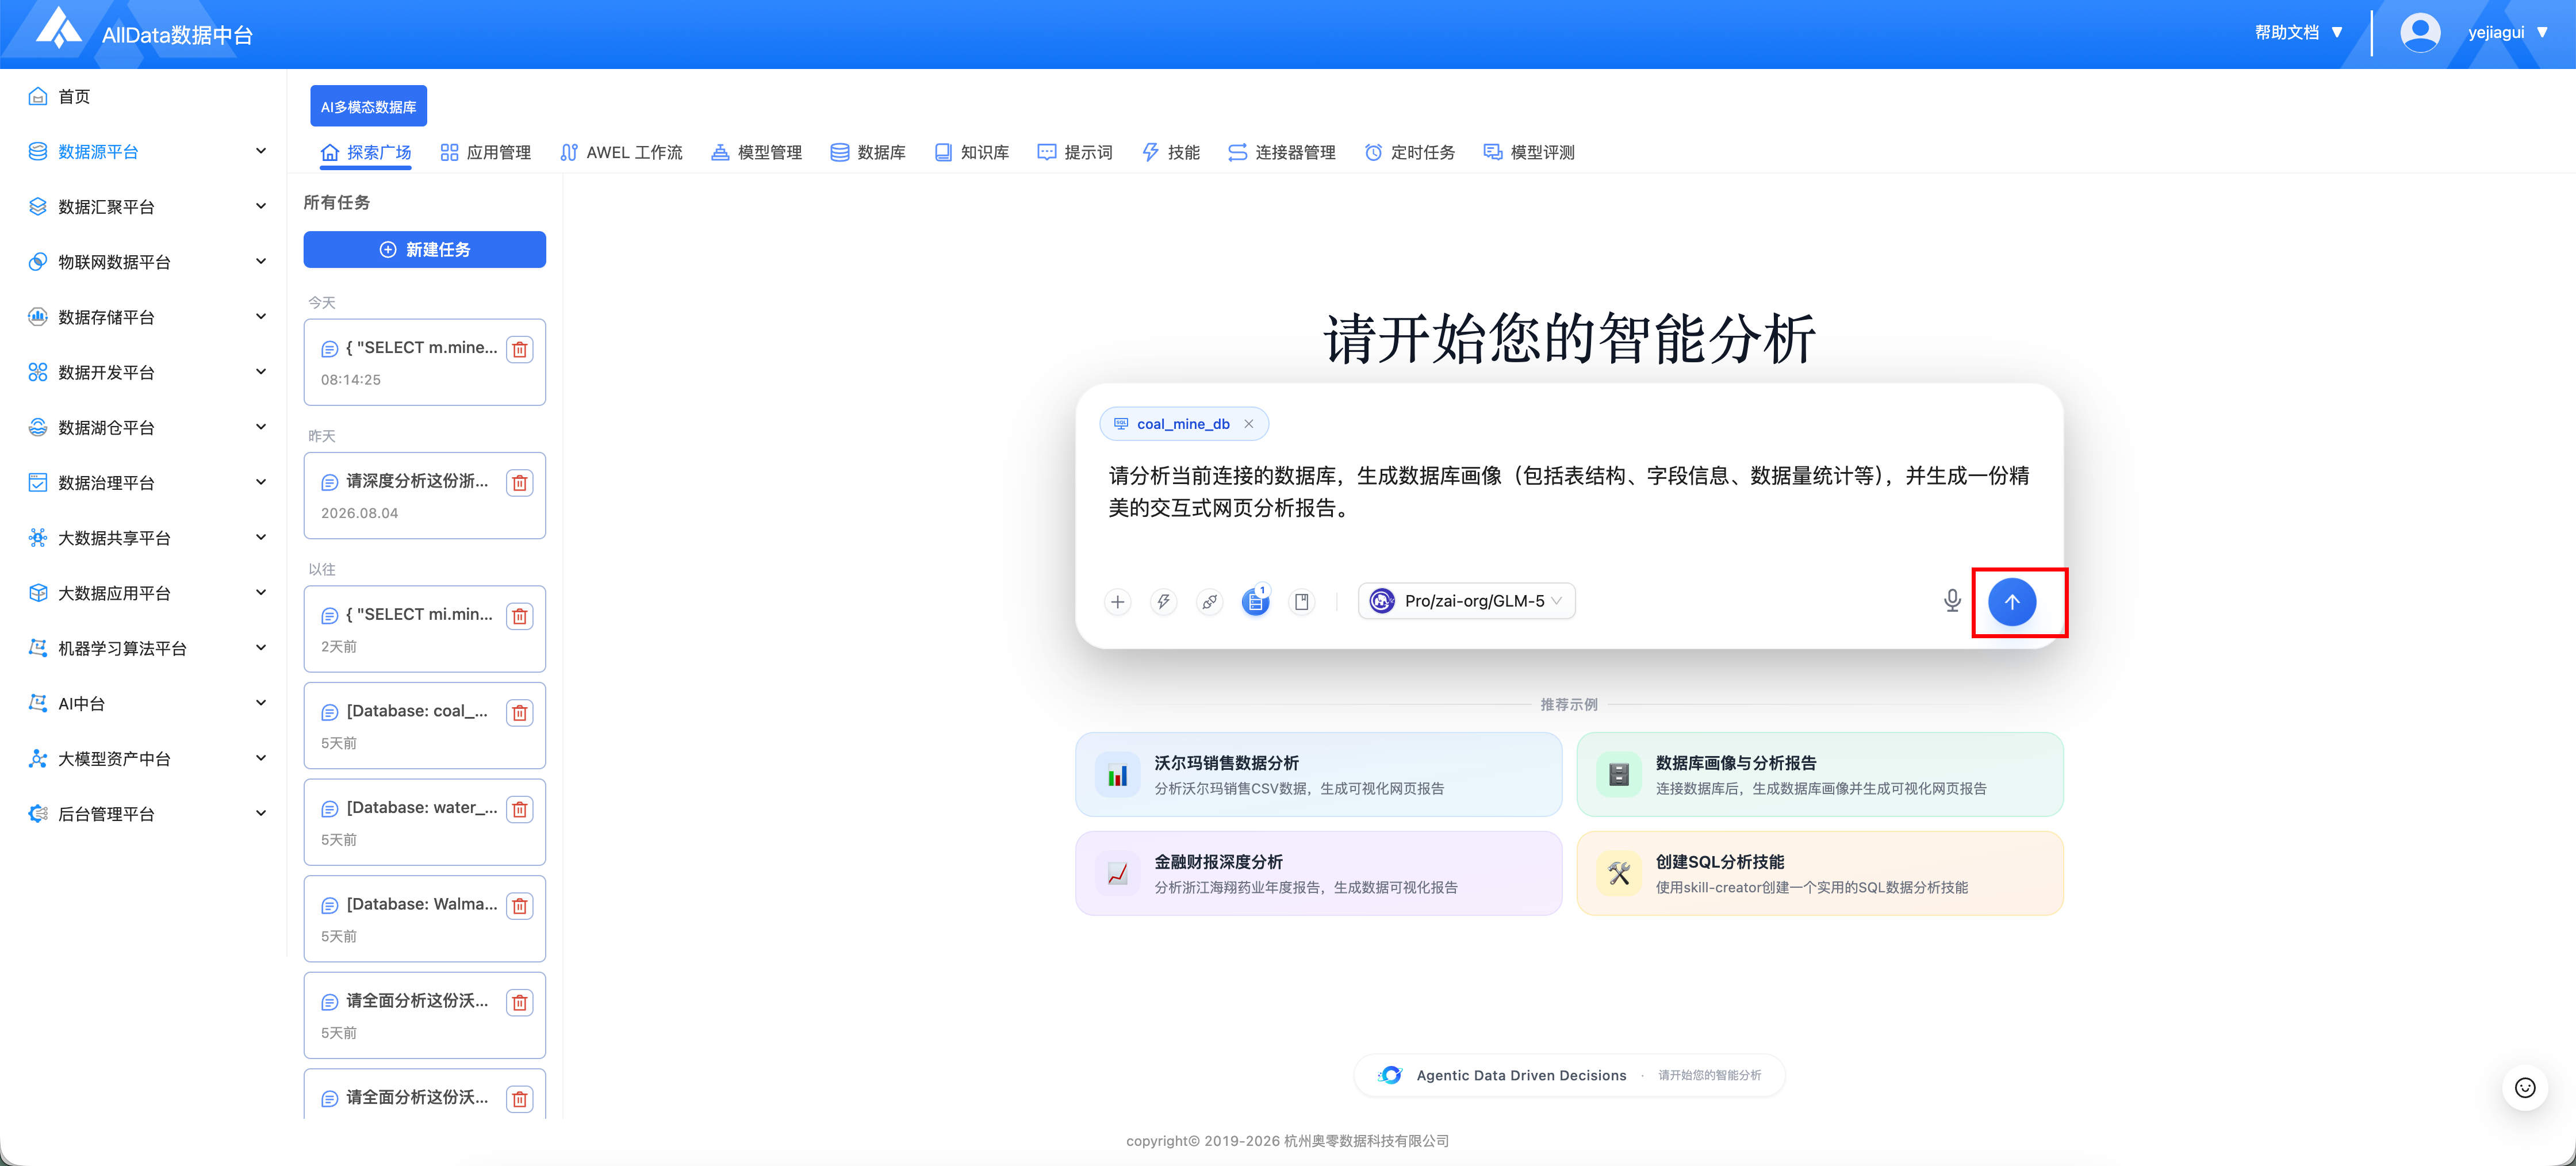Delete the '{ "SELECT mi.min...' task from 2天前
Screen dimensions: 2576x1166
pos(520,616)
